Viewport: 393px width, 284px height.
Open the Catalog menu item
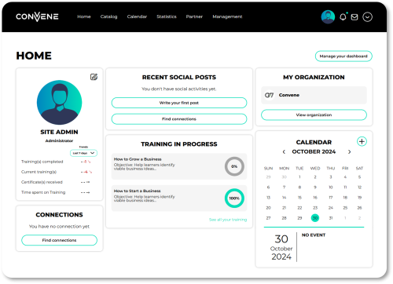coord(108,16)
